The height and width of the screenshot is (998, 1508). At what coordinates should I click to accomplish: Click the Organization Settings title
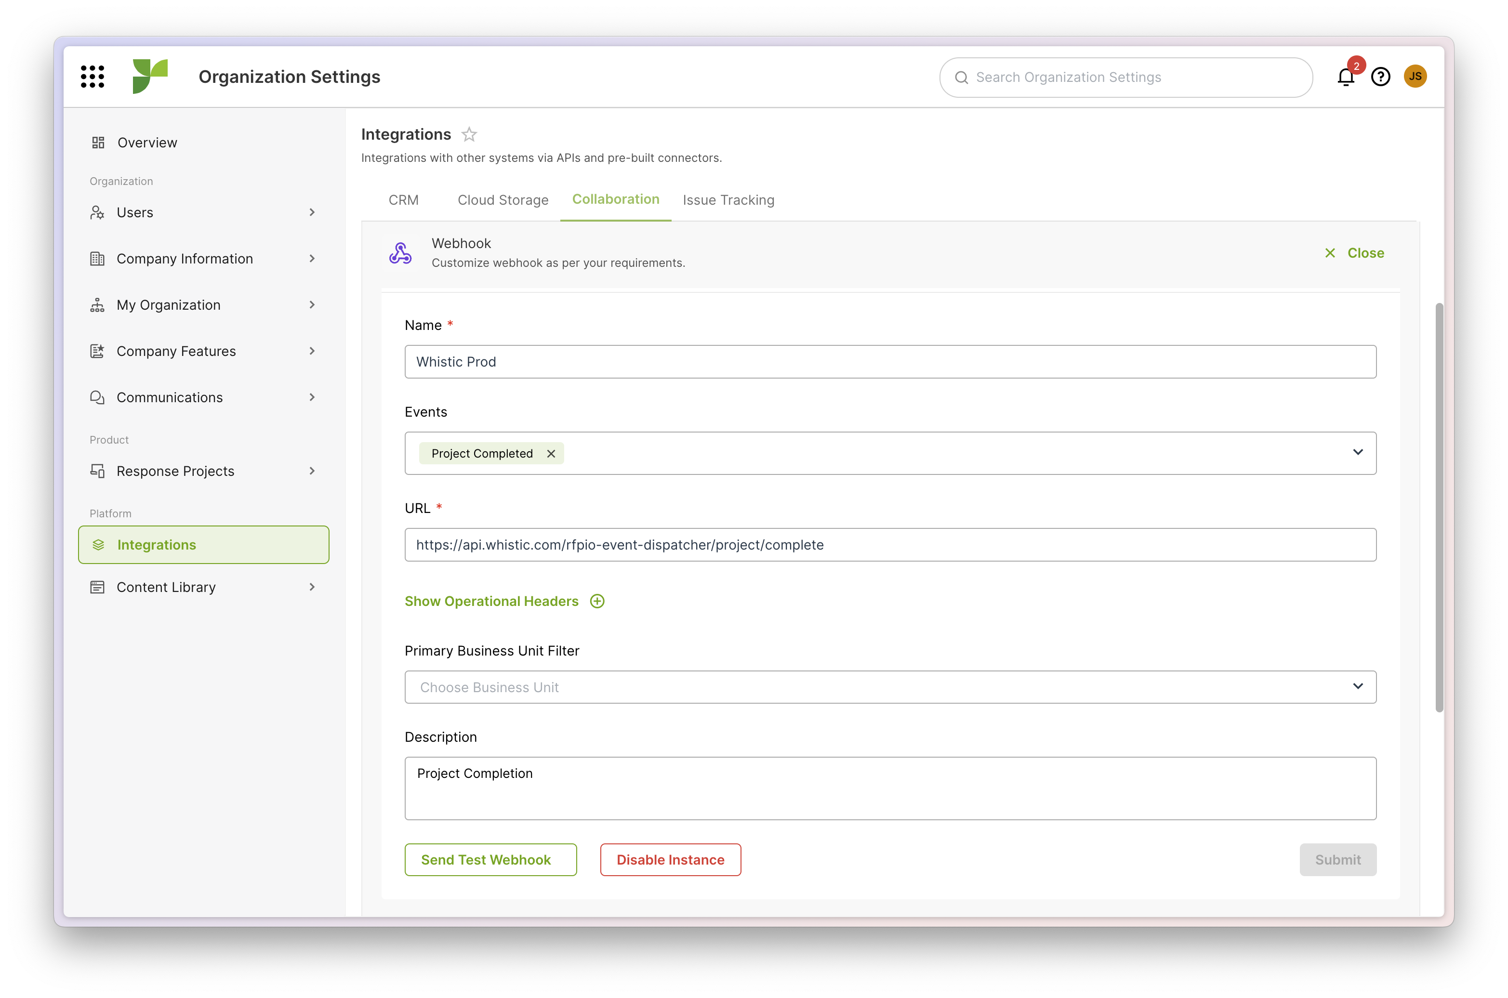pyautogui.click(x=289, y=77)
